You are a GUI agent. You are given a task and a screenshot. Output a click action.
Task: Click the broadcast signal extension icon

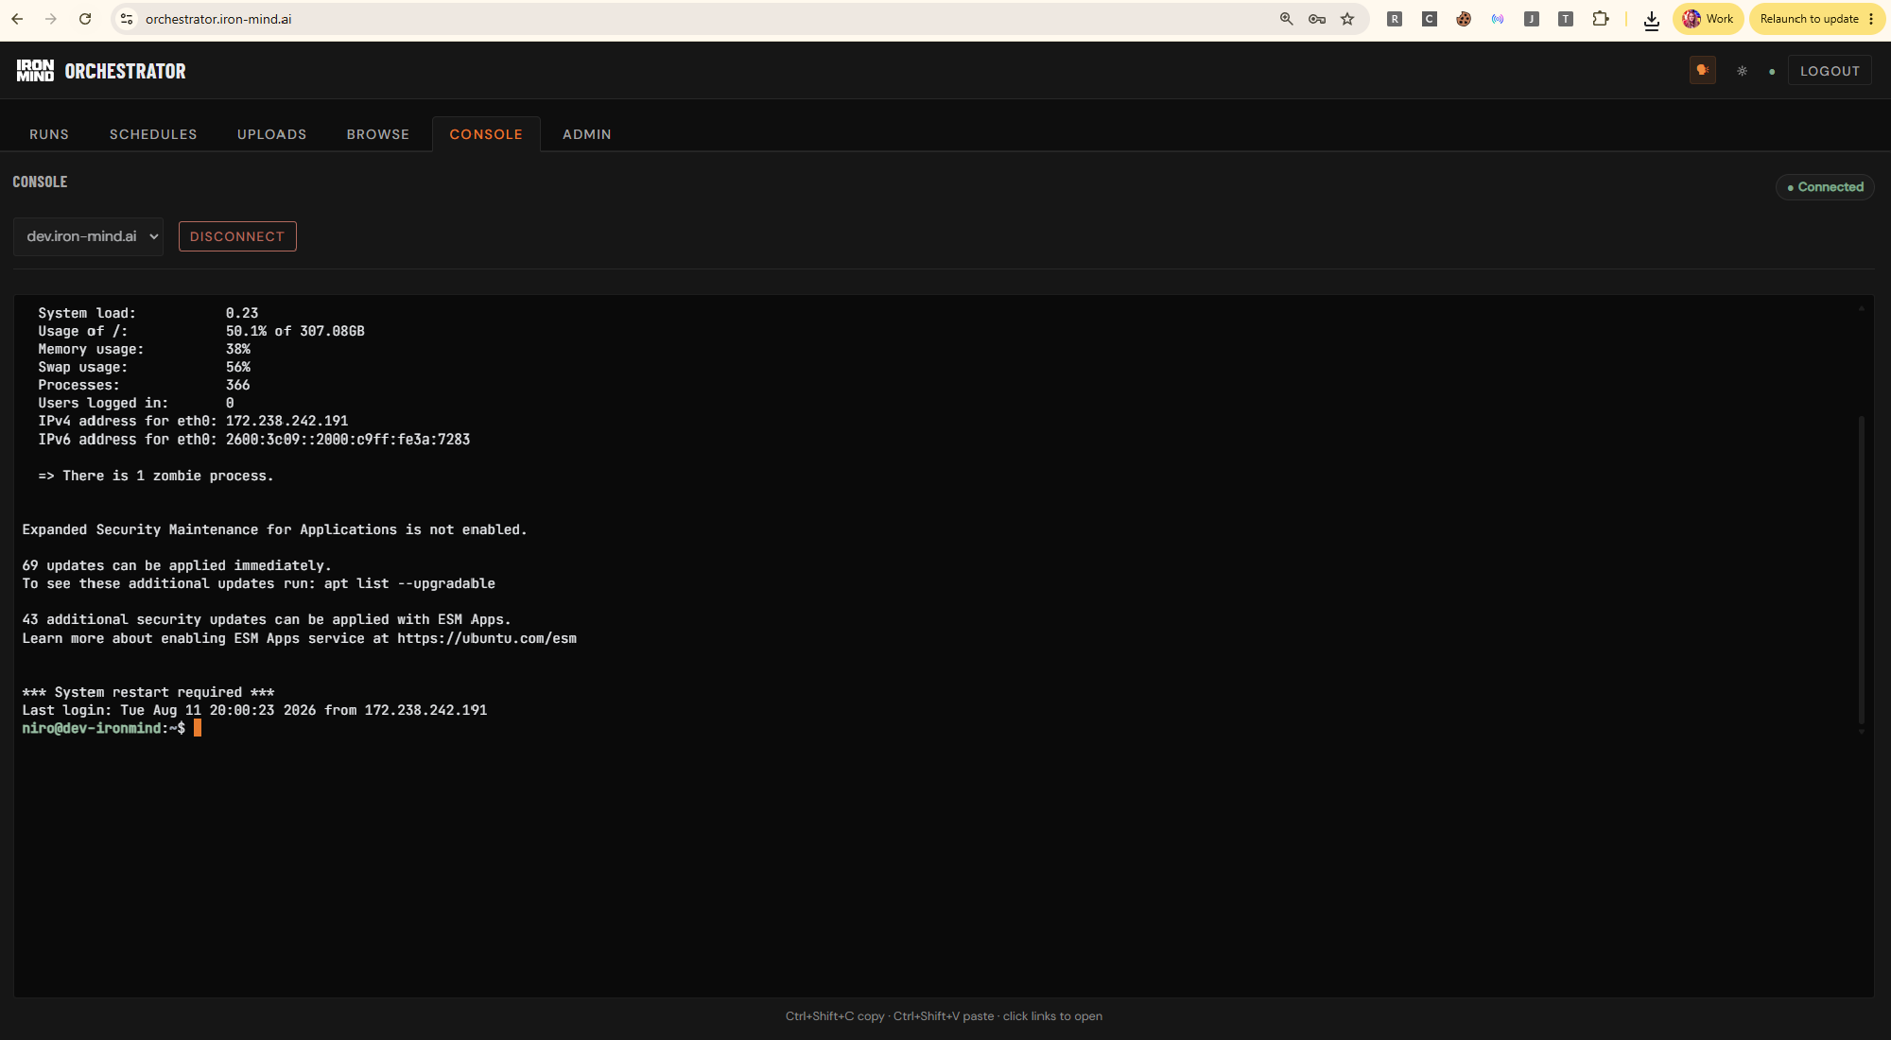(x=1498, y=19)
